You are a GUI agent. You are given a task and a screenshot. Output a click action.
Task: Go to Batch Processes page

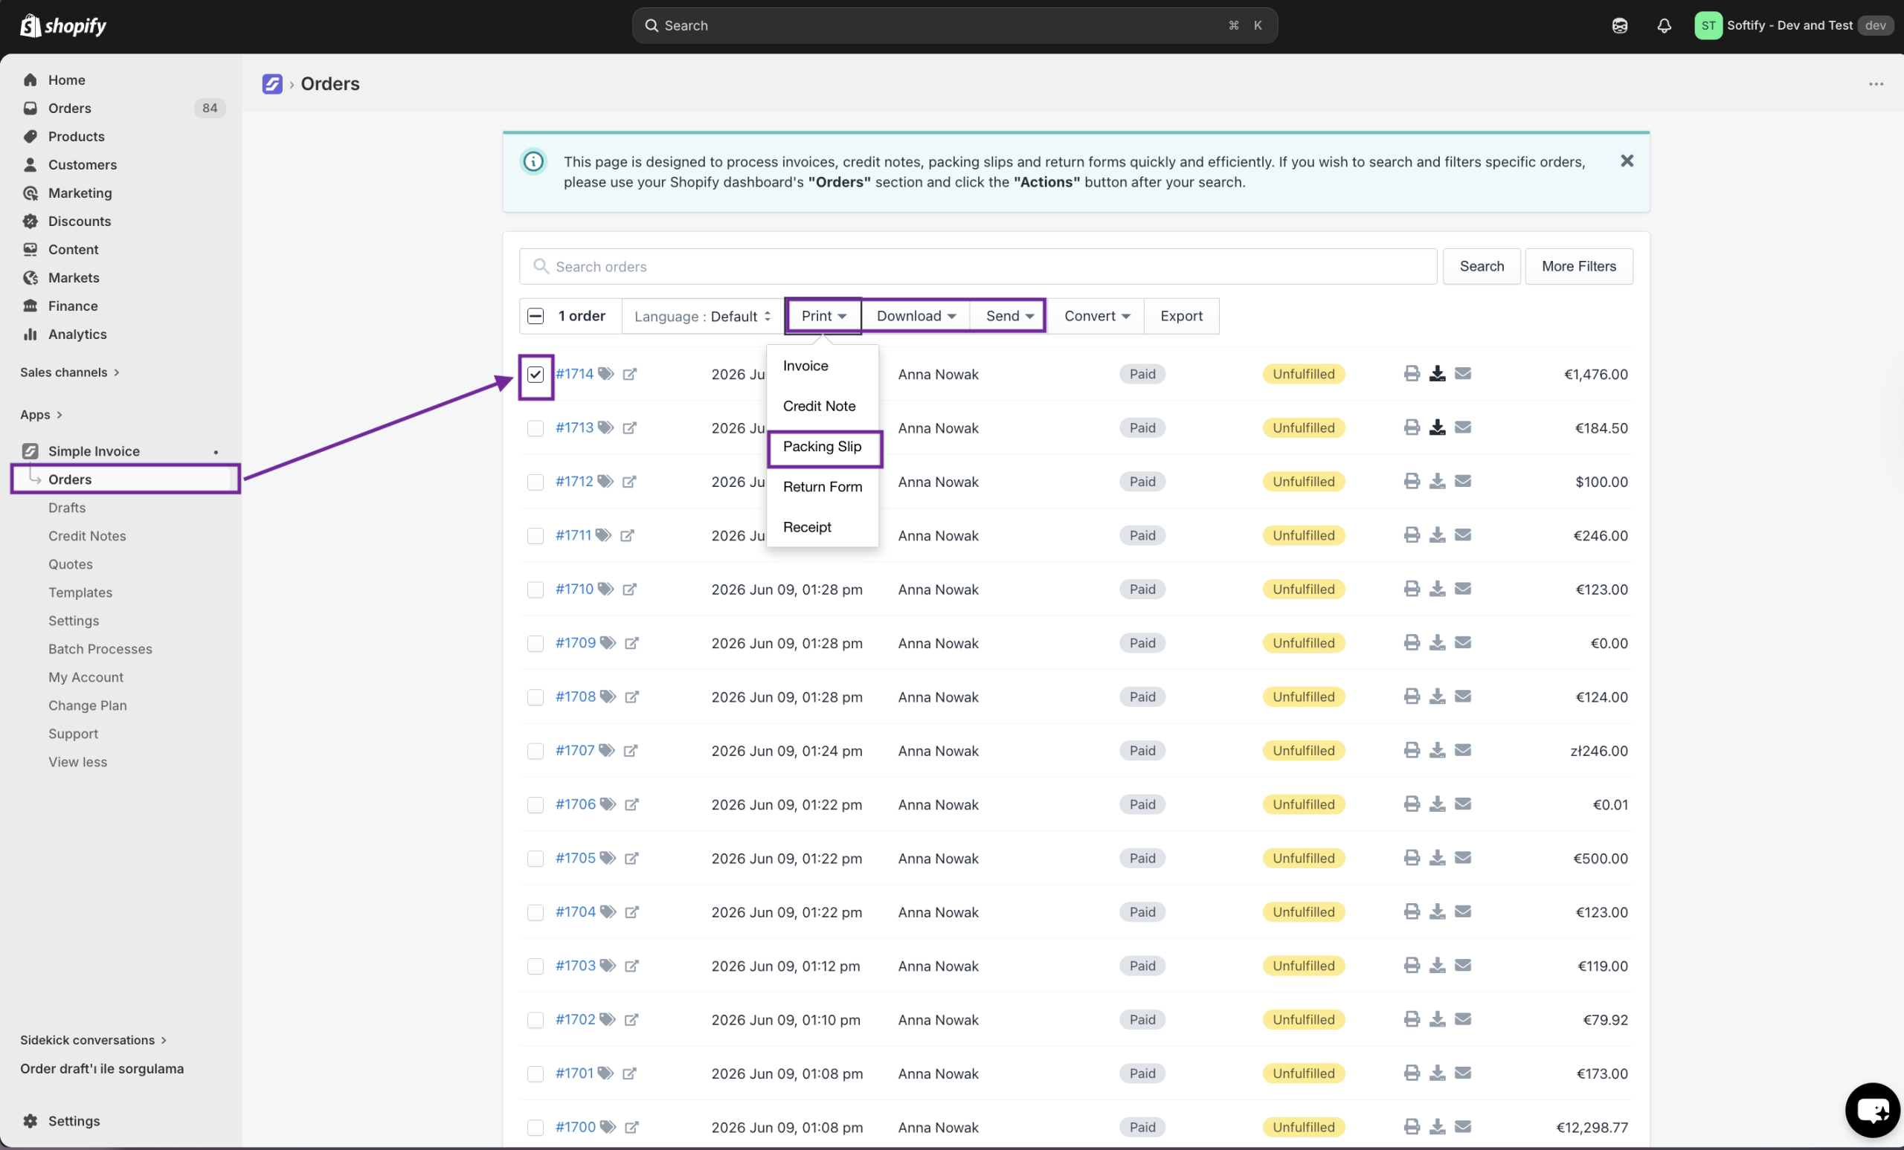100,649
